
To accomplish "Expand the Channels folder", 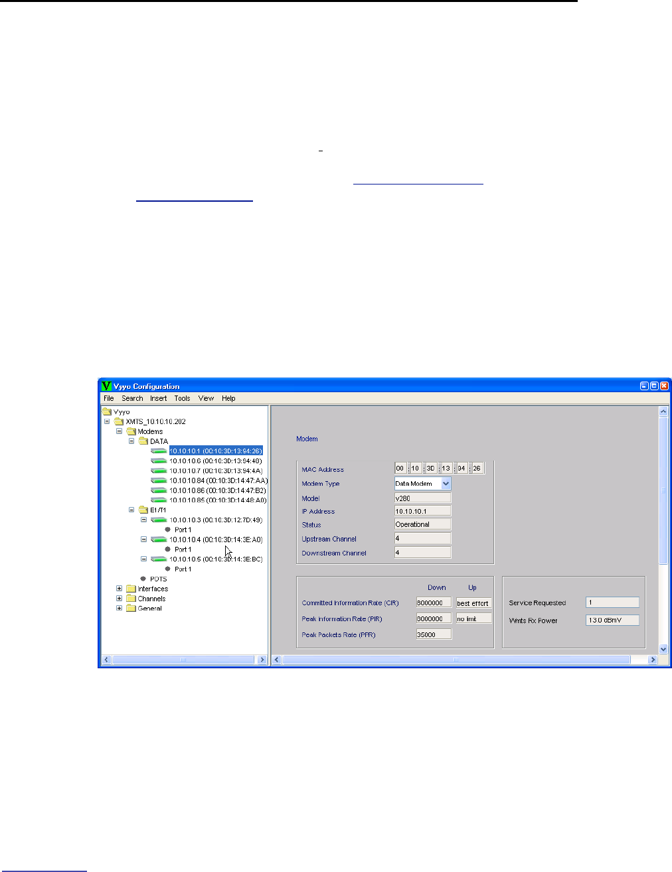I will tap(119, 599).
